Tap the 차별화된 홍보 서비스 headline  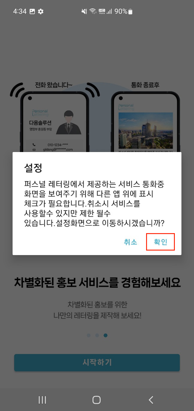pyautogui.click(x=97, y=282)
